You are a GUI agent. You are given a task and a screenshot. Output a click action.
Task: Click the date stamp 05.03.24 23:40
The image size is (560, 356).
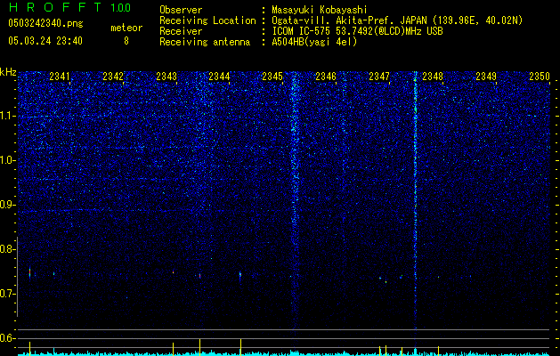(x=45, y=41)
